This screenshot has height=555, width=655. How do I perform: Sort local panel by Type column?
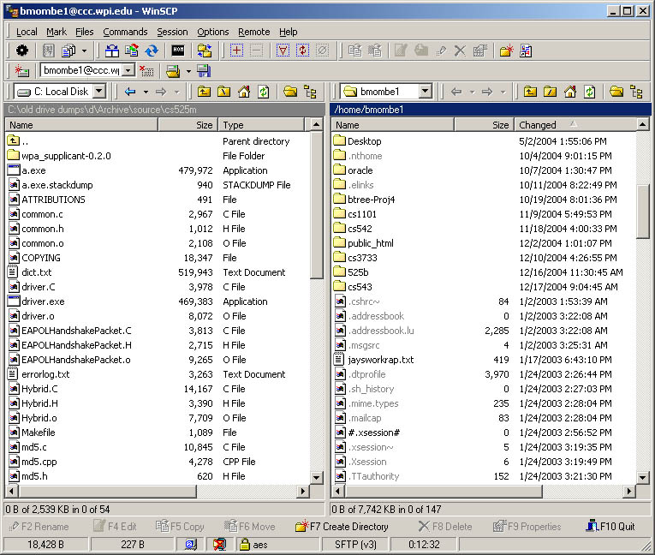click(261, 125)
